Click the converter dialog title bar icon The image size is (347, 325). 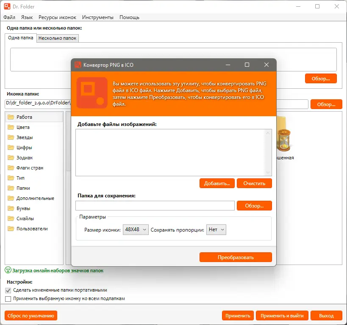point(78,65)
